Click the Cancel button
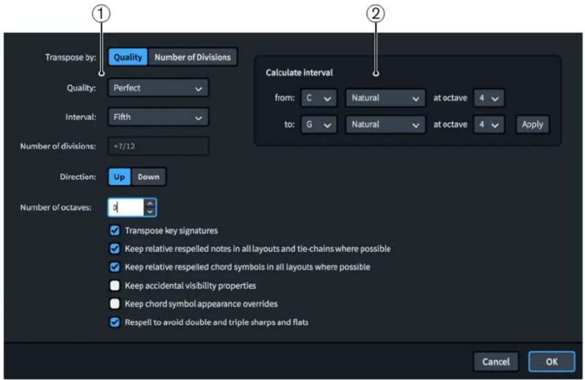 click(496, 362)
